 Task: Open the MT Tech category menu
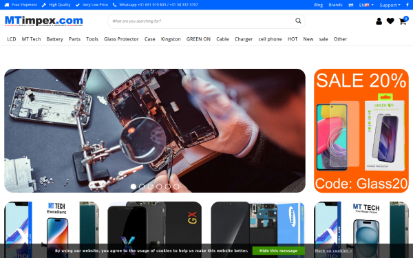tap(32, 39)
